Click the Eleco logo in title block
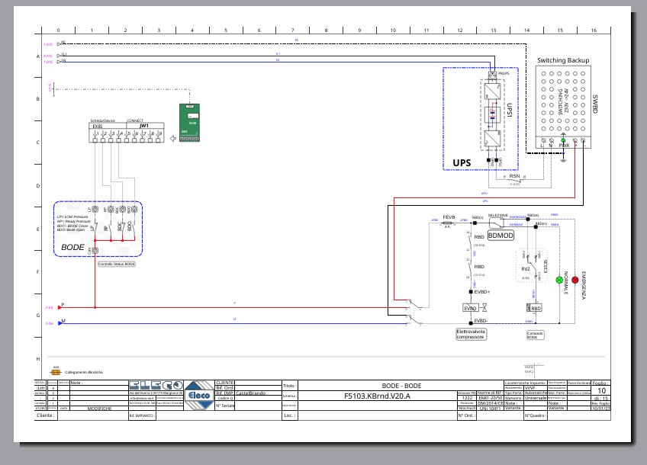647x465 pixels. coord(200,396)
